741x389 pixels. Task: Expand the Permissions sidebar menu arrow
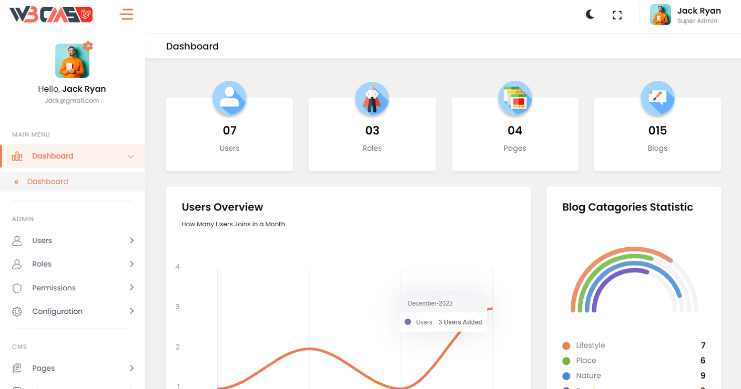pos(131,288)
